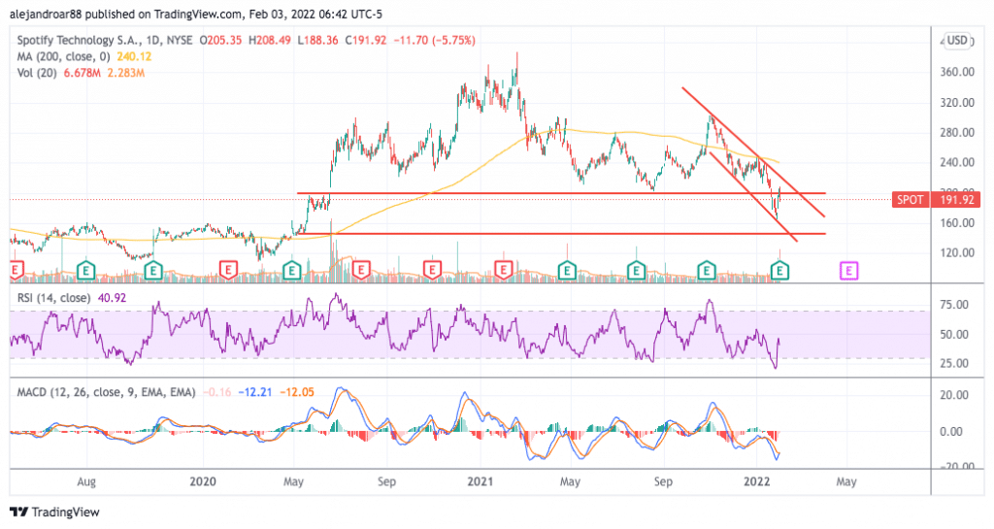Click the 2021 label on the time axis
Viewport: 994px width, 529px height.
480,482
